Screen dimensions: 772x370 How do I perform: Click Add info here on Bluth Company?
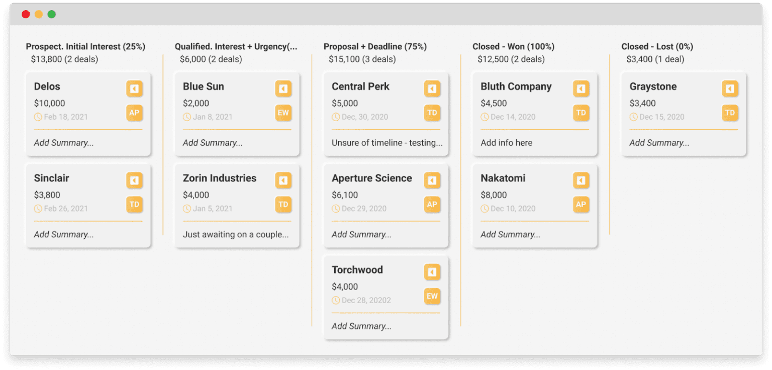506,142
